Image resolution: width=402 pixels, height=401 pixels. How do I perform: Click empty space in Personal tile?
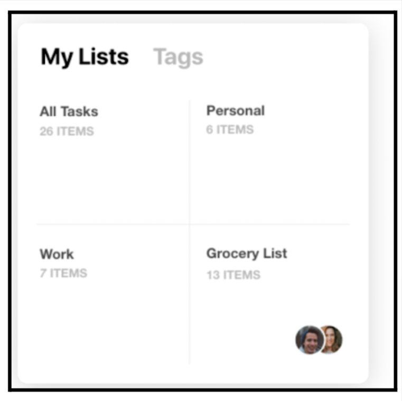coord(269,180)
